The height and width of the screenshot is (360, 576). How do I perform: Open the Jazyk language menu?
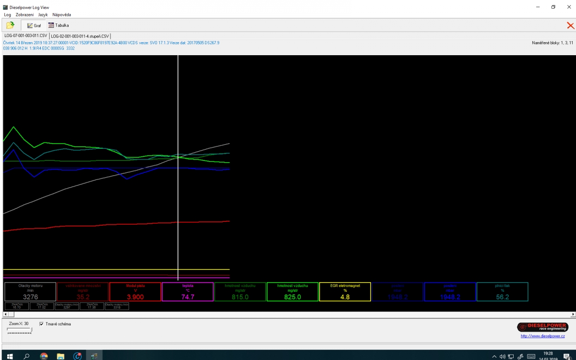[x=43, y=15]
